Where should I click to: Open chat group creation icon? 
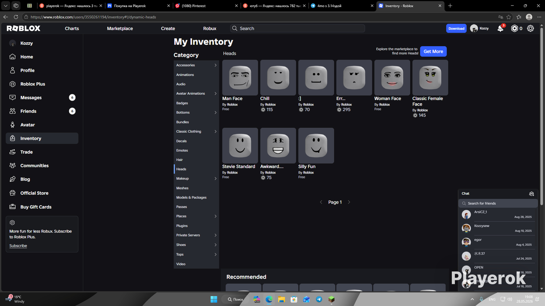532,194
